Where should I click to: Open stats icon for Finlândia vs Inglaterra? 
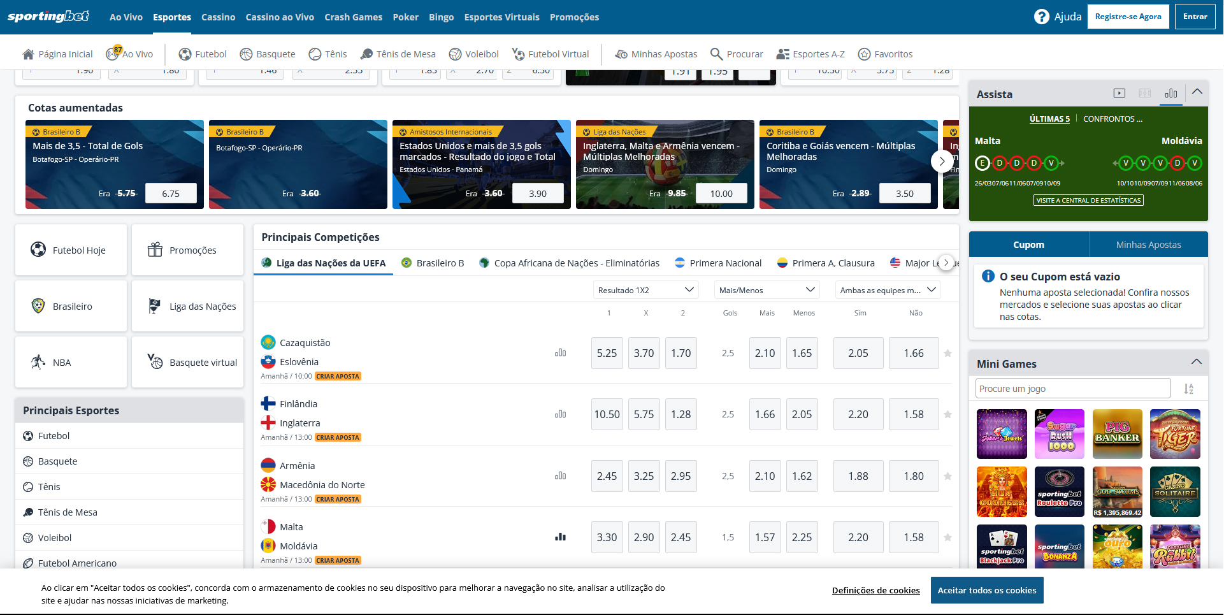[560, 414]
